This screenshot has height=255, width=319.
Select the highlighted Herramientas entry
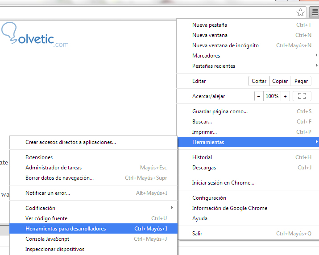[x=248, y=142]
